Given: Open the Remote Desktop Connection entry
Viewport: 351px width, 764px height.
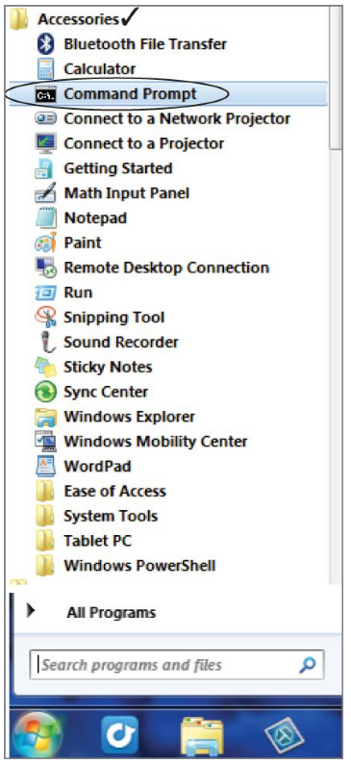Looking at the screenshot, I should (x=166, y=267).
